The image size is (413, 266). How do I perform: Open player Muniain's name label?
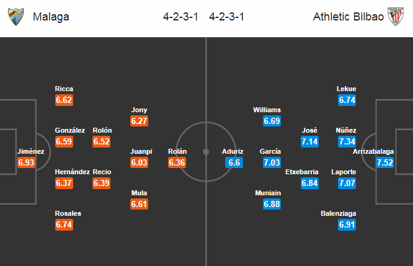268,193
